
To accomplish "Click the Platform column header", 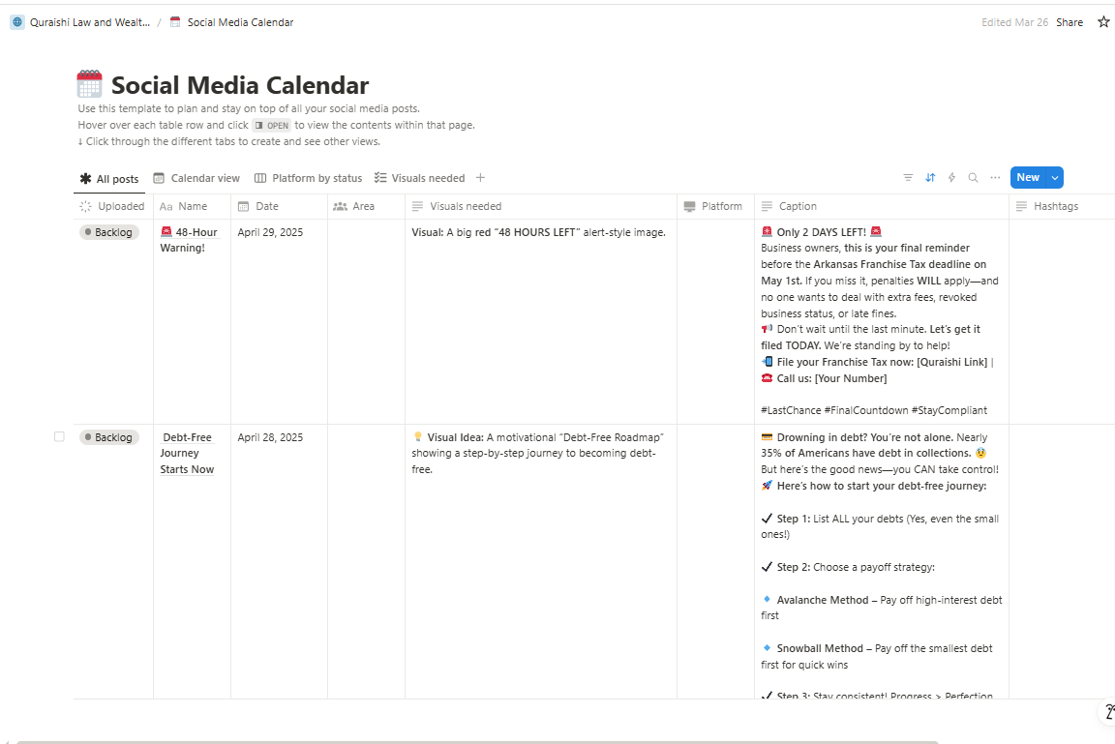I will tap(715, 206).
